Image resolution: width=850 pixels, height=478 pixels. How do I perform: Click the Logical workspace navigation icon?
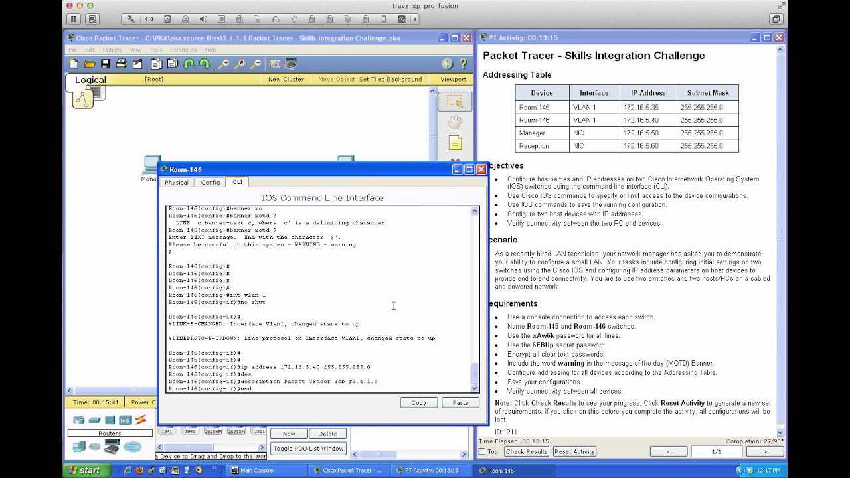coord(84,98)
